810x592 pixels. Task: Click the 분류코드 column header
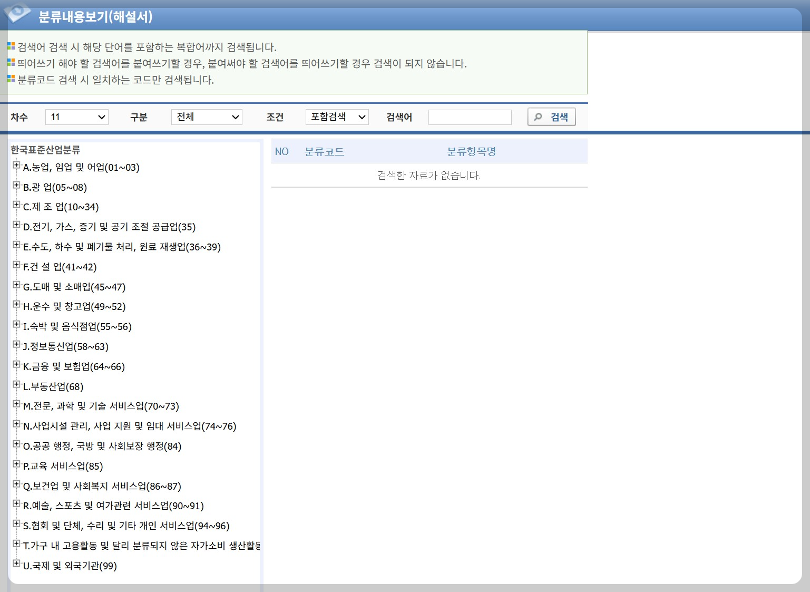click(x=325, y=151)
